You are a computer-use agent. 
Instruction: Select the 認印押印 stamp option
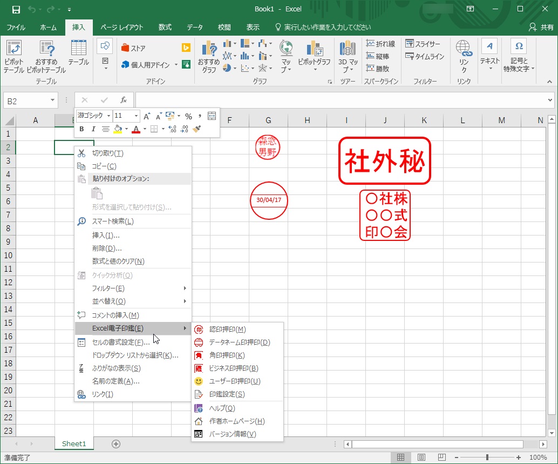click(x=227, y=329)
